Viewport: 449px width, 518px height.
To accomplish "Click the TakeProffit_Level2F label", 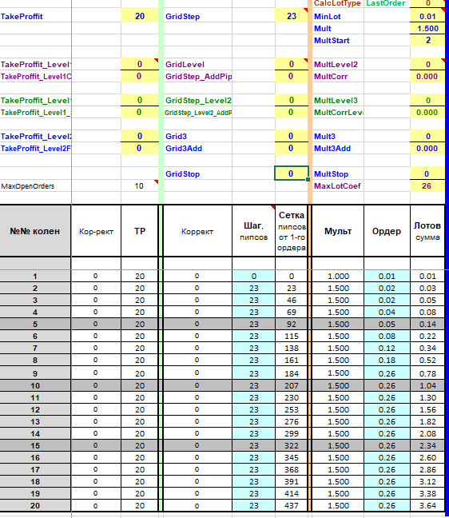I will click(x=36, y=149).
